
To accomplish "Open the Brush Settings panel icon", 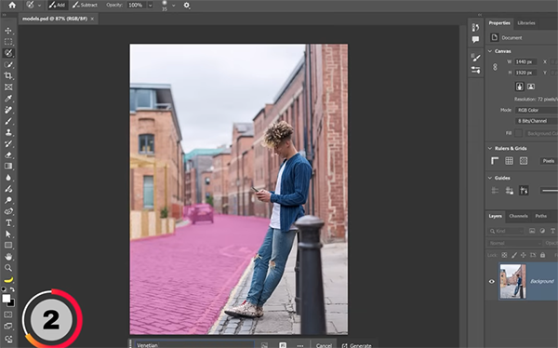I will point(475,58).
